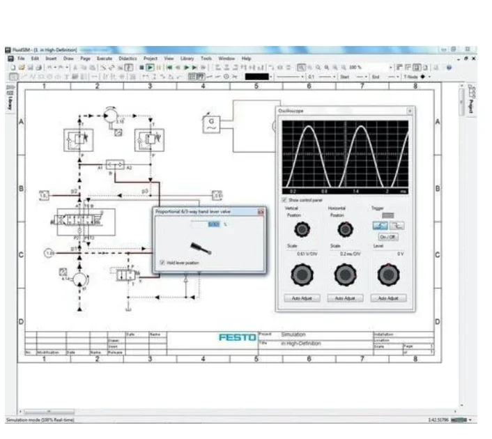Screen dimensions: 492x439
Task: Click the upper pump symbol in circuit
Action: point(110,116)
